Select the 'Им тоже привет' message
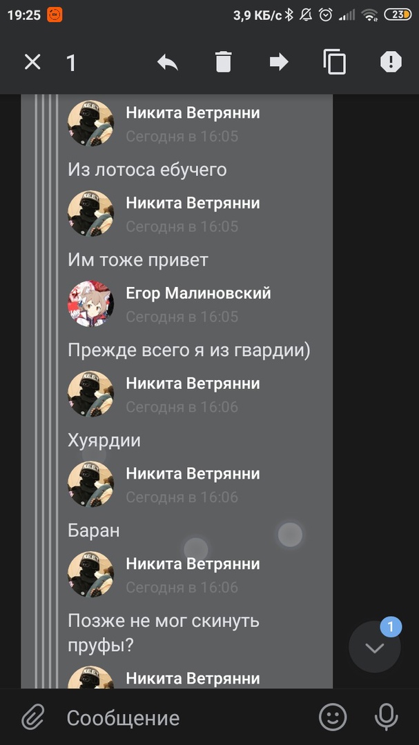Viewport: 419px width, 745px height. (138, 260)
